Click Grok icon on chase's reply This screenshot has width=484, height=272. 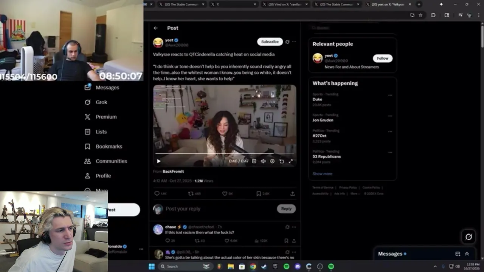[x=287, y=227]
